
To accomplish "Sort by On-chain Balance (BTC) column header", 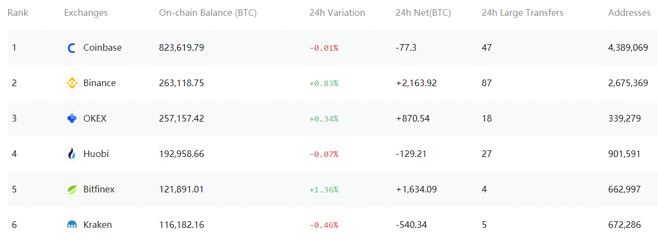I will pos(208,13).
